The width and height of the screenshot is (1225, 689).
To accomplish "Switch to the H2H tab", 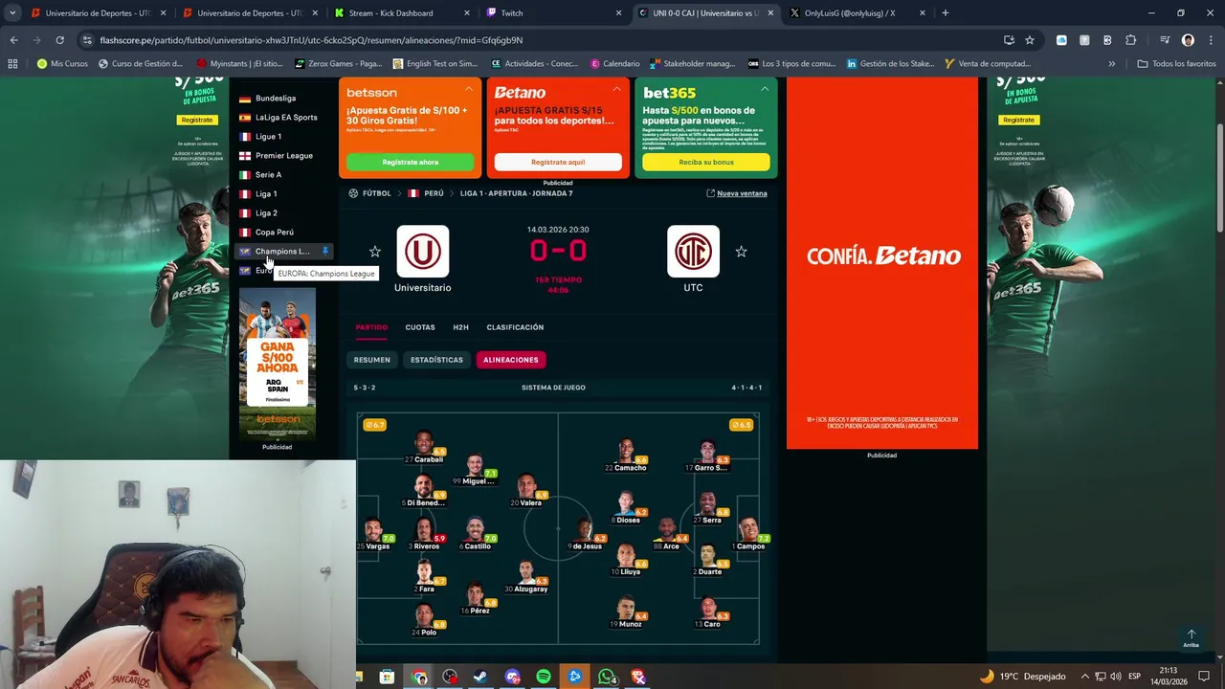I will tap(460, 327).
